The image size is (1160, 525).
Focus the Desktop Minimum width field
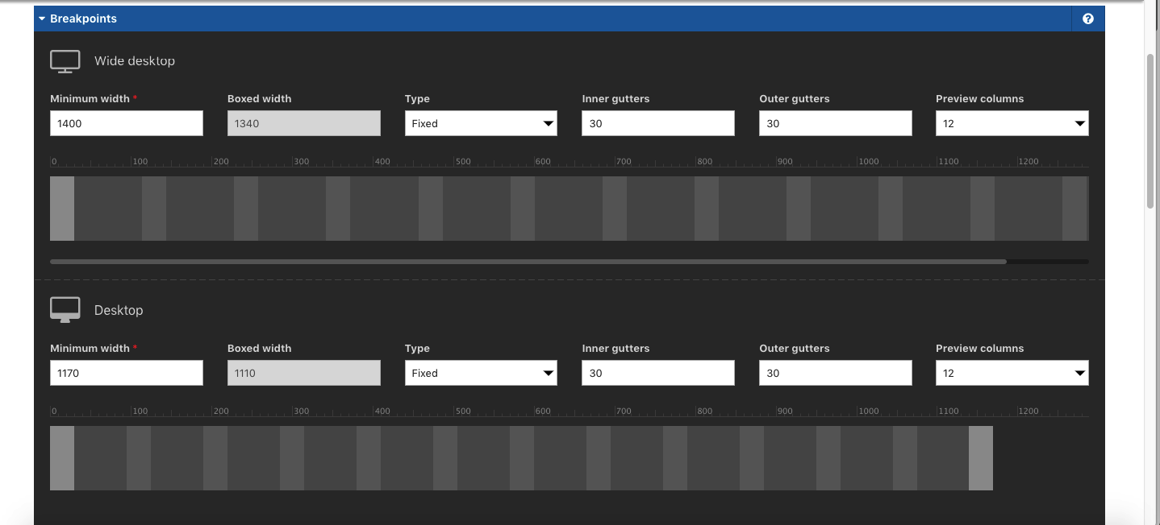point(127,373)
